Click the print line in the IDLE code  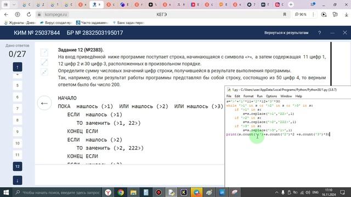coord(278,134)
